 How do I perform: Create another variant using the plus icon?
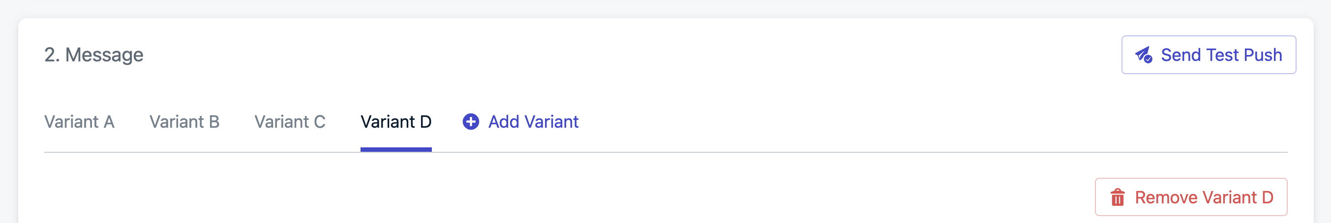470,122
